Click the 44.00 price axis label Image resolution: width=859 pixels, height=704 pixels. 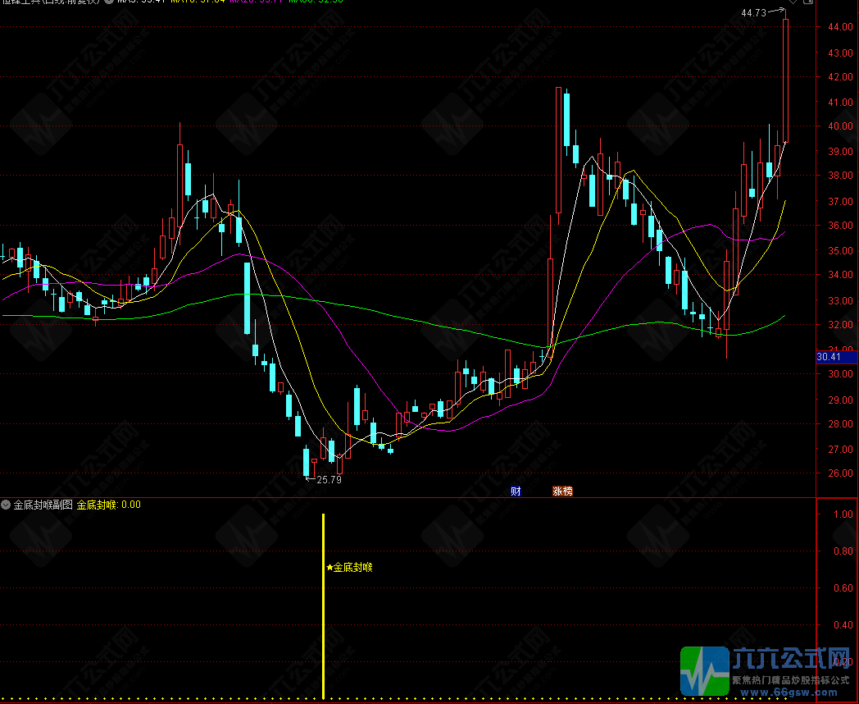click(x=841, y=27)
